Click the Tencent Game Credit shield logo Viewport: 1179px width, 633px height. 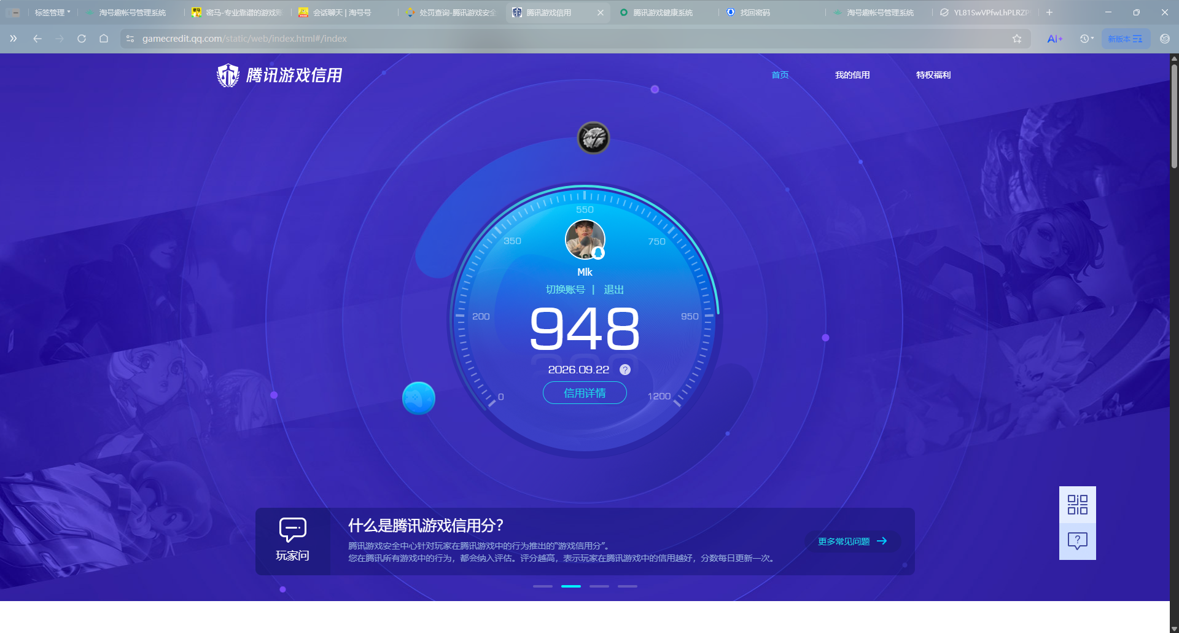[x=228, y=76]
